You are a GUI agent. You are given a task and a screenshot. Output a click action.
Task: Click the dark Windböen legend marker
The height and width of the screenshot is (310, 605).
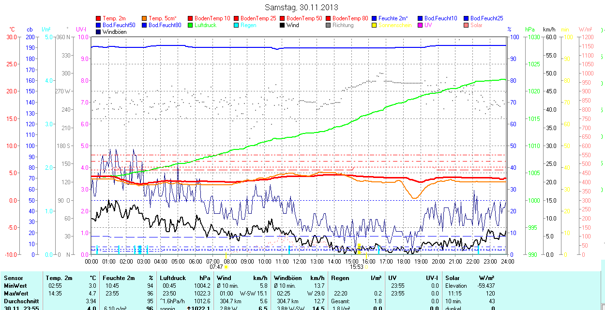click(x=99, y=32)
